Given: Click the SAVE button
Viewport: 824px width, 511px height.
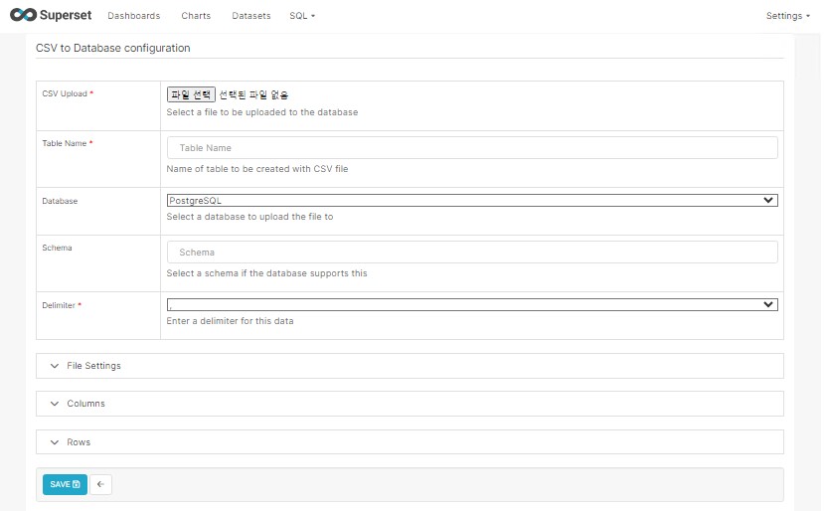Looking at the screenshot, I should (65, 484).
